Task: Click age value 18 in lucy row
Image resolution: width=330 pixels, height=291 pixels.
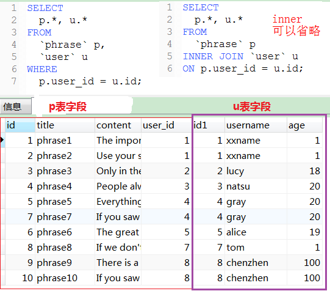Action: 304,171
